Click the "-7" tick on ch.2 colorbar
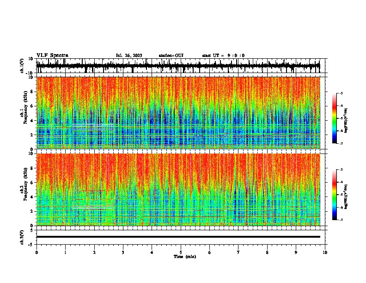366x283 pixels. (x=341, y=220)
